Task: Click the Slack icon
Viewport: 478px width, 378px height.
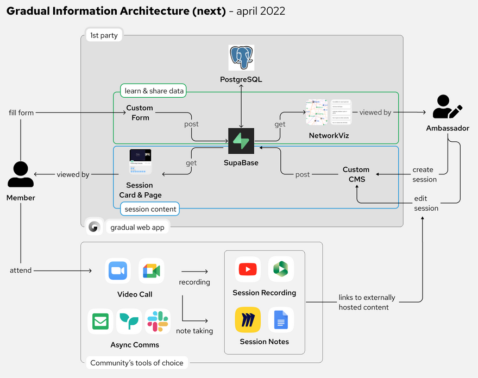Action: 158,322
